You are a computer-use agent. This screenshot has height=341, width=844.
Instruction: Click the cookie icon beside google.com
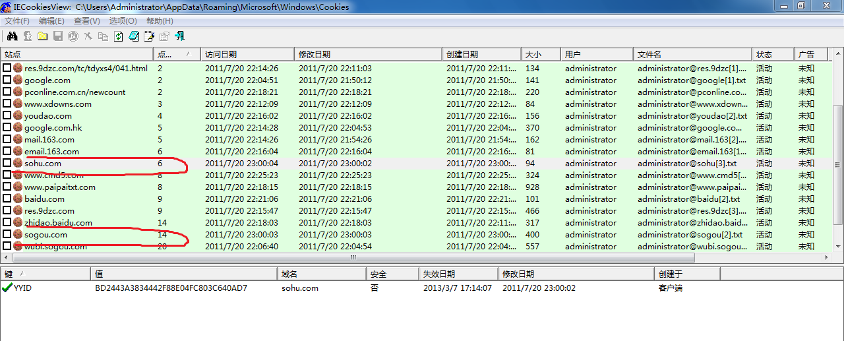pyautogui.click(x=18, y=80)
